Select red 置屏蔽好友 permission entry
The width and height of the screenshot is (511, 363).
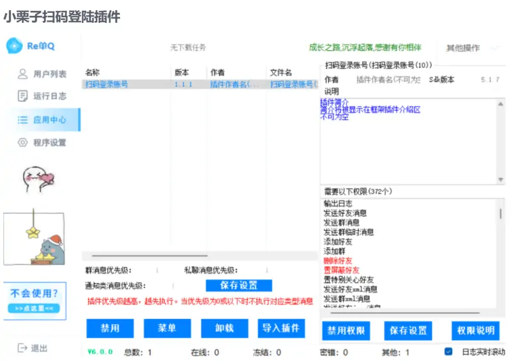point(342,270)
